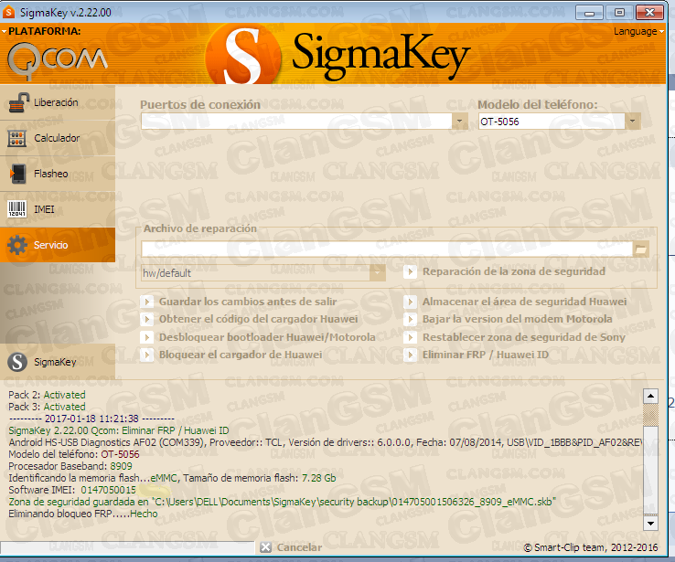
Task: Click Eliminar FRP / Huawei ID
Action: (x=477, y=355)
